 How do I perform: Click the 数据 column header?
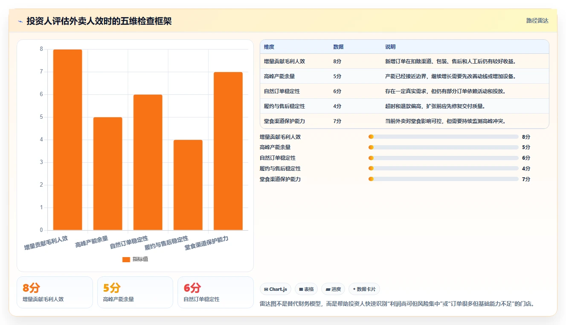pos(338,47)
